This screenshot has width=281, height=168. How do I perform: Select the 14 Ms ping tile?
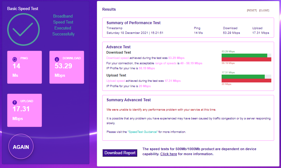[24, 67]
